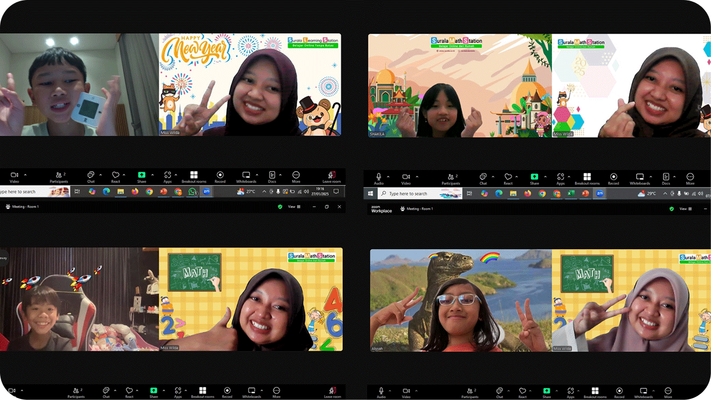Expand Docs options arrow in SHAKILA's meeting
Viewport: 711px width, 400px height.
pyautogui.click(x=674, y=176)
